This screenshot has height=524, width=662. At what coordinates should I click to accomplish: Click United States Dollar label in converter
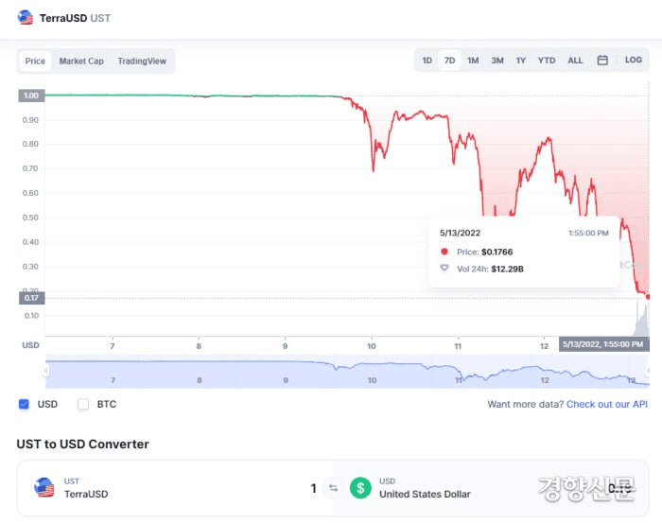click(x=425, y=494)
